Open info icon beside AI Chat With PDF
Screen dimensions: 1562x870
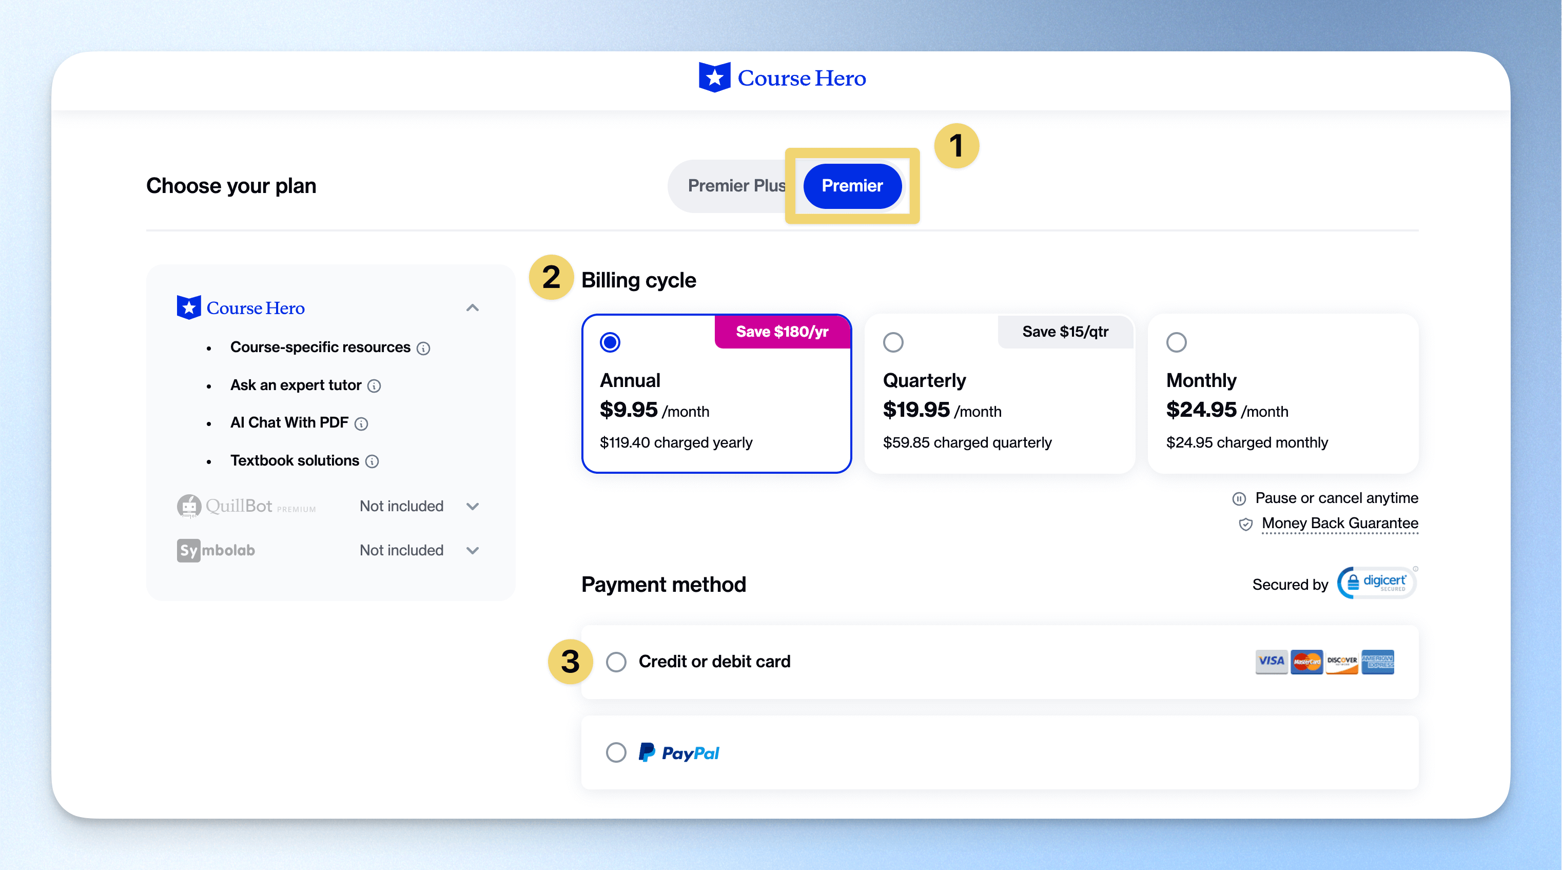(x=361, y=423)
